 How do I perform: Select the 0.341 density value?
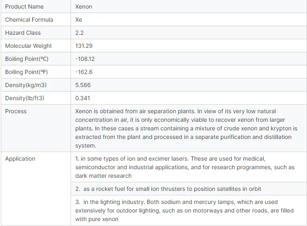(x=82, y=98)
